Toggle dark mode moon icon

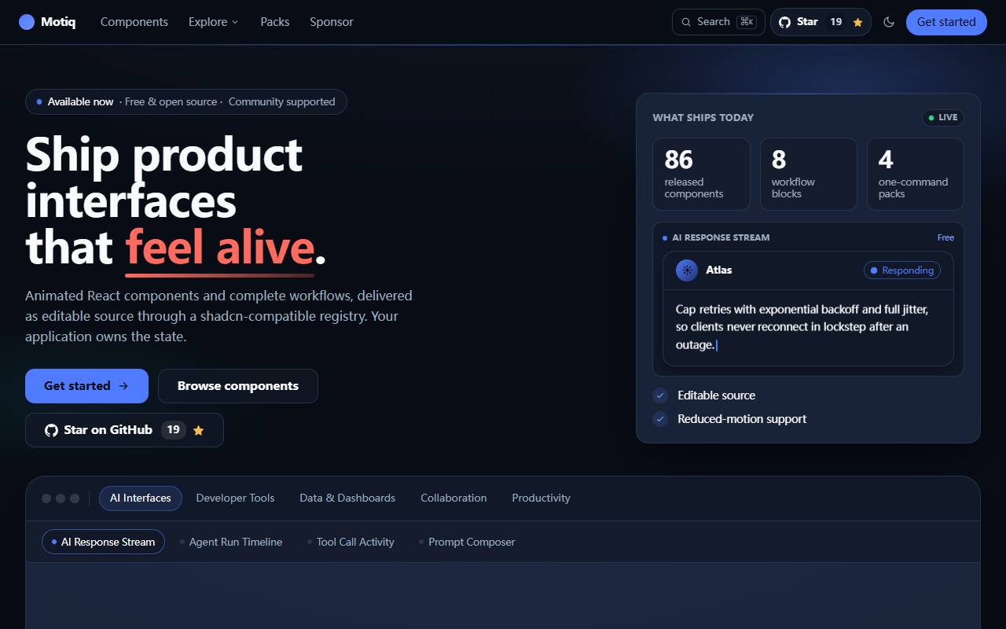[x=889, y=22]
